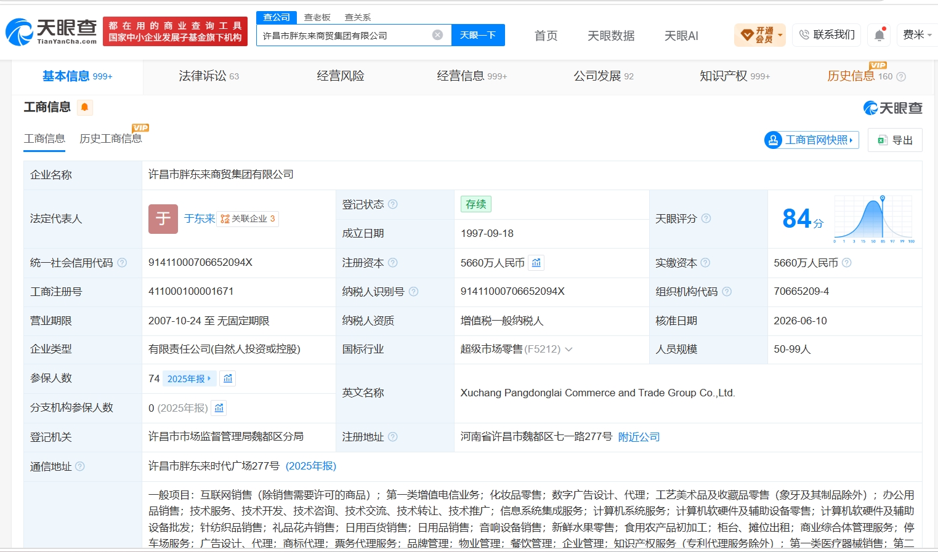Image resolution: width=938 pixels, height=552 pixels.
Task: Click the alert bell beside 工商信息 heading
Action: pyautogui.click(x=84, y=107)
